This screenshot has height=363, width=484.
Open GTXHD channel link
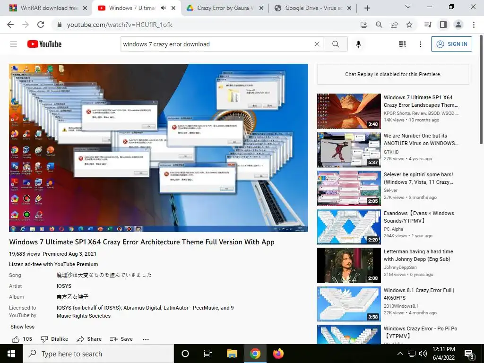point(391,152)
